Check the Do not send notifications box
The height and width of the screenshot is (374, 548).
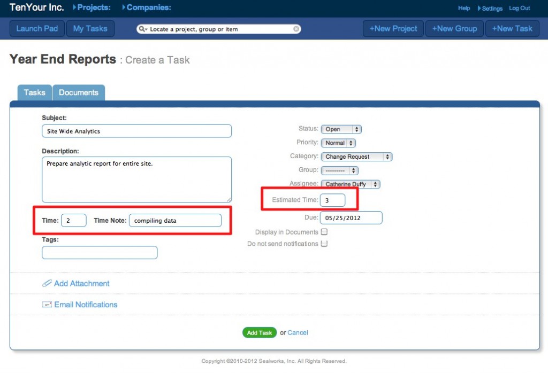324,244
